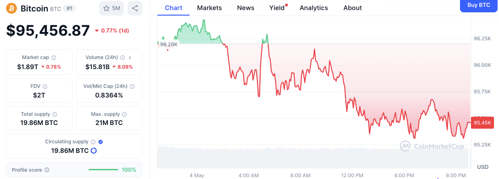This screenshot has height=179, width=499.
Task: Click Volume (24h) info icon
Action: (x=123, y=58)
